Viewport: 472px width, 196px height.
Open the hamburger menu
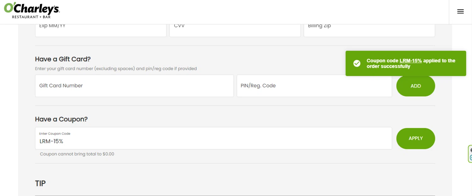coord(460,12)
